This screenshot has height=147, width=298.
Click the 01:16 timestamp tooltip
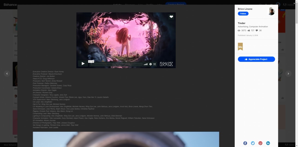pyautogui.click(x=91, y=61)
